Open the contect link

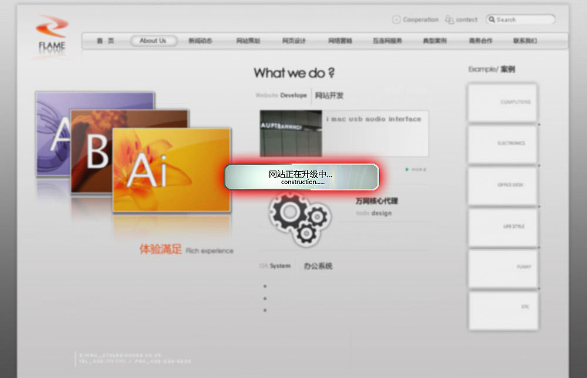point(467,19)
